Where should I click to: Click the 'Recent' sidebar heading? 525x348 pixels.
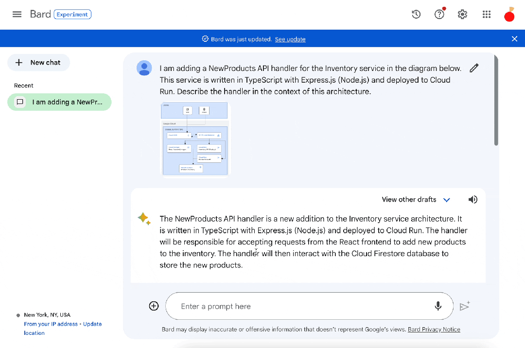click(x=23, y=86)
